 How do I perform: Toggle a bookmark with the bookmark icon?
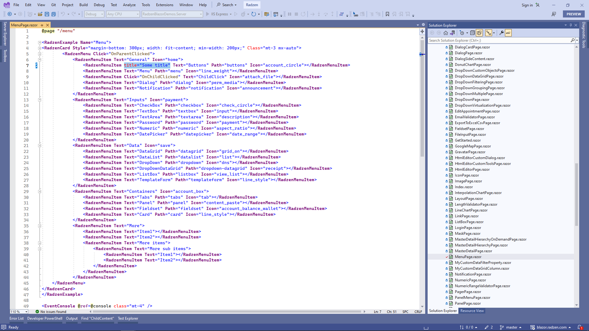(x=387, y=14)
